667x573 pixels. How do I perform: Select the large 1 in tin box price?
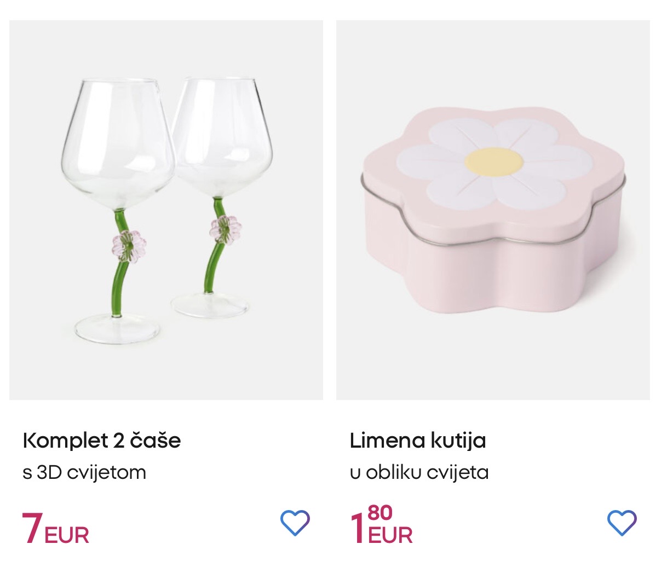357,529
